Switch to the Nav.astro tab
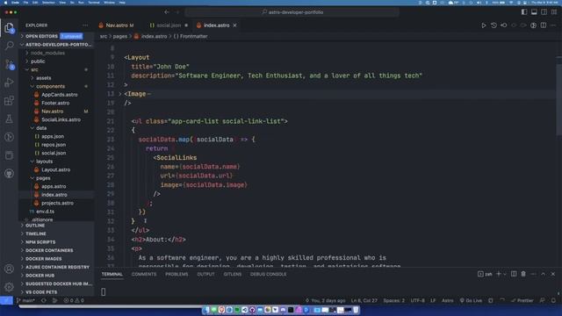This screenshot has width=562, height=316. (x=116, y=25)
